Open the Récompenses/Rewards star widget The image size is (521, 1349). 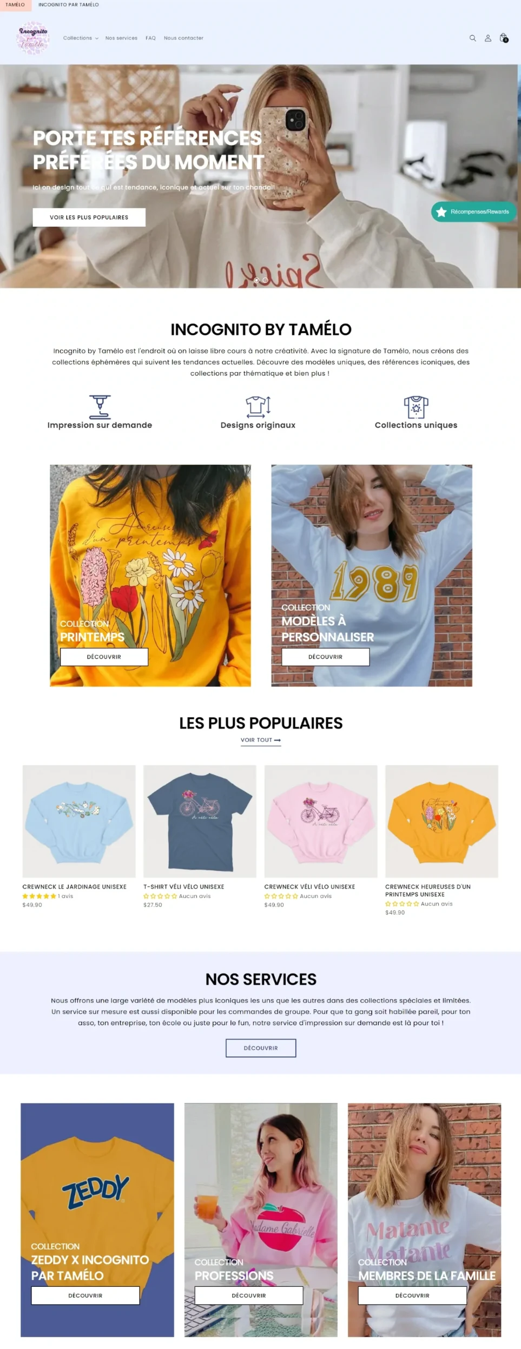click(x=473, y=211)
